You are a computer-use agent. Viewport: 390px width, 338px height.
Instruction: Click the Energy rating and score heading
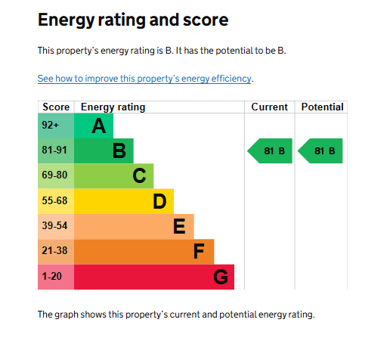coord(133,20)
